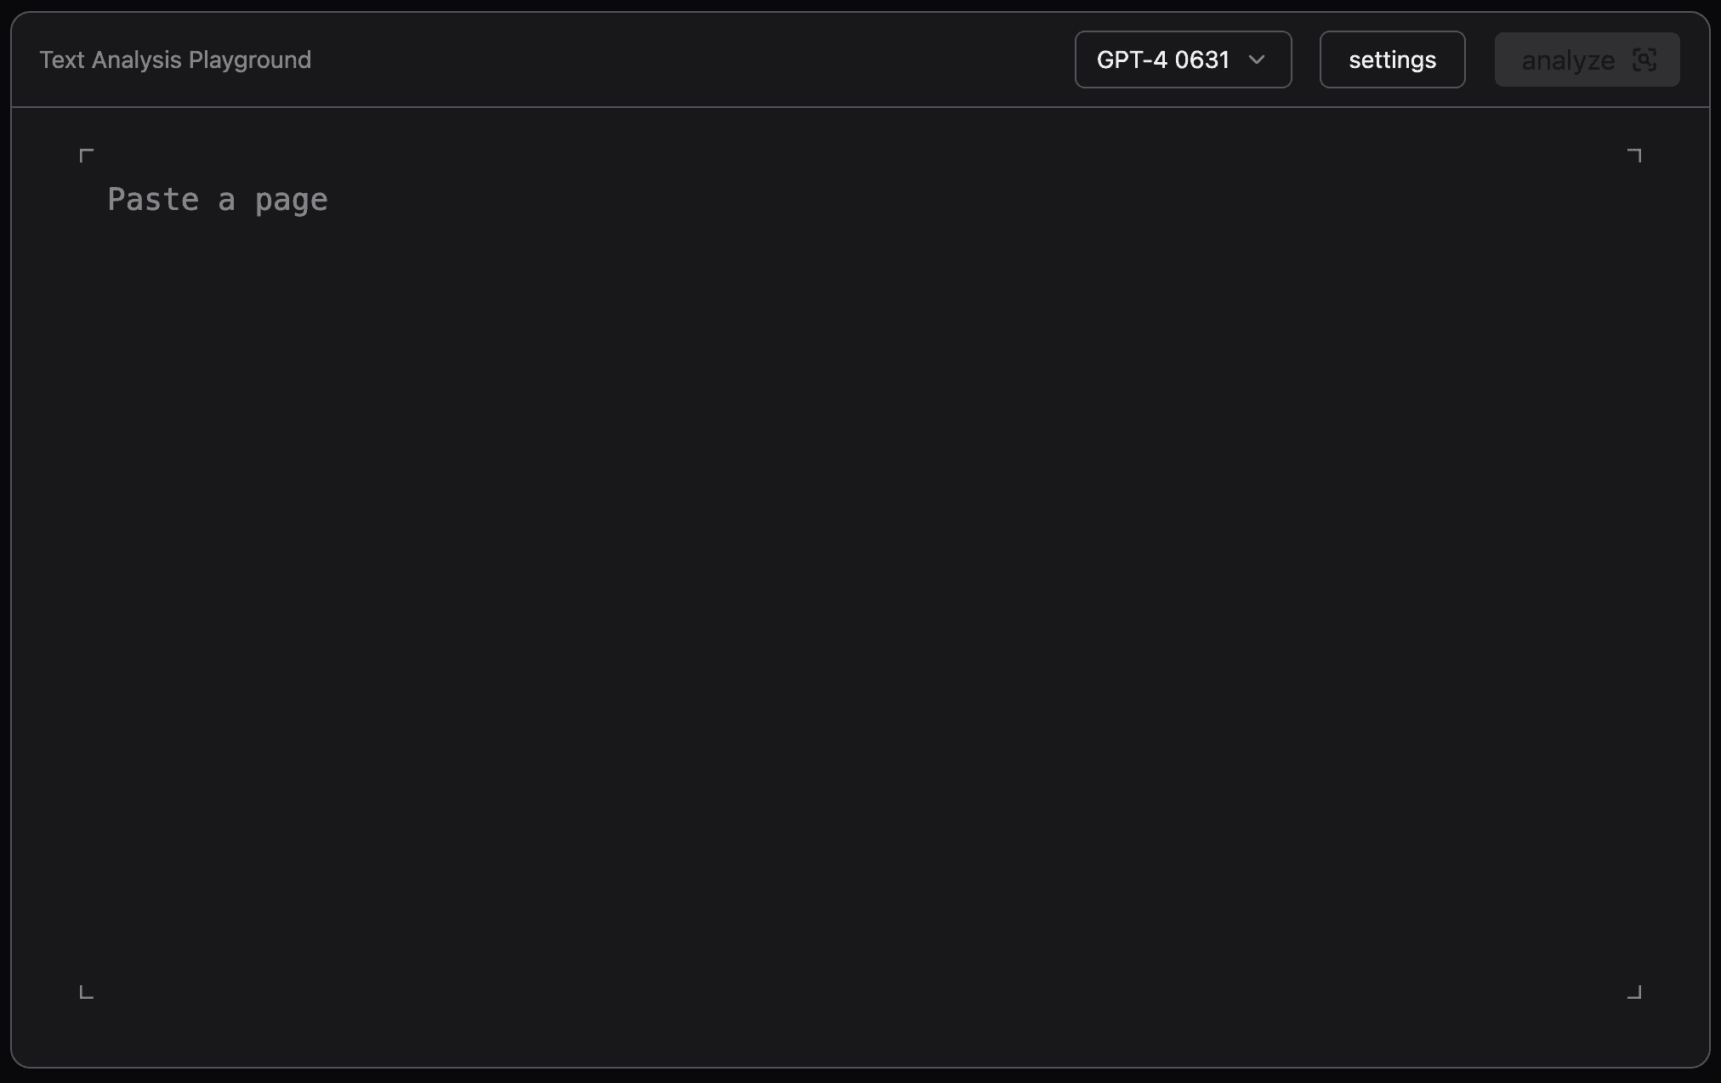The width and height of the screenshot is (1721, 1083).
Task: Click the top-left corner bracket marker
Action: 87,155
